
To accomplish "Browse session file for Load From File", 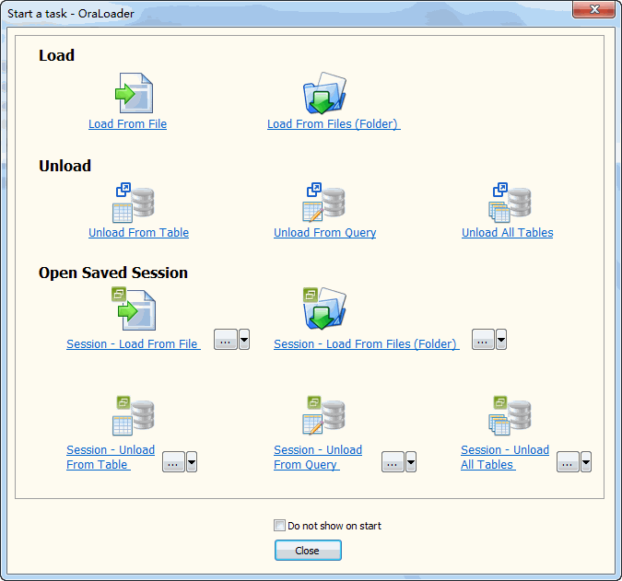I will click(226, 339).
